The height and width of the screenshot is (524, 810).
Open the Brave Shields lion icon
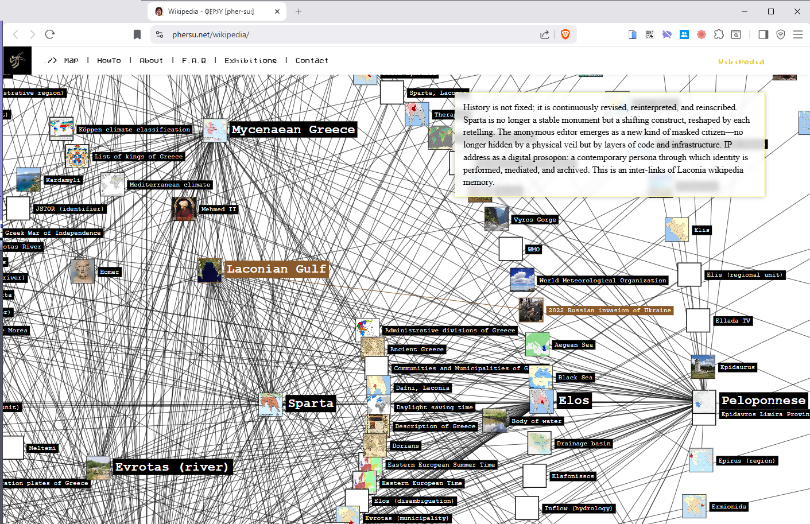[x=565, y=34]
